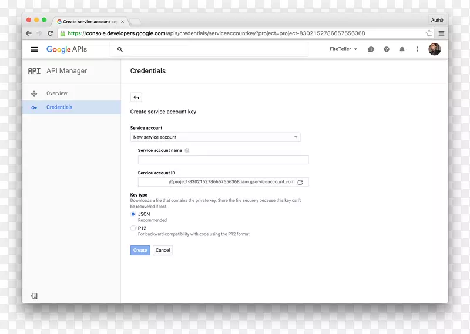Image resolution: width=470 pixels, height=334 pixels.
Task: Expand the New service account dropdown
Action: (x=215, y=137)
